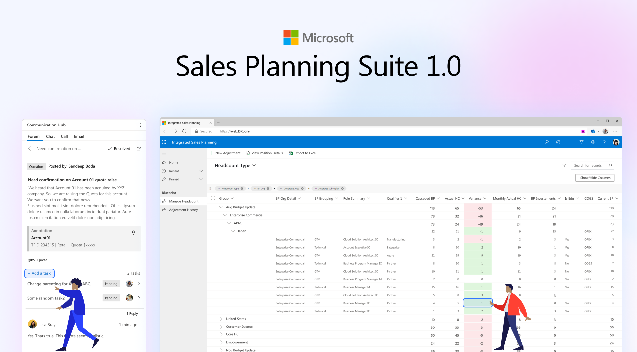Screen dimensions: 637x352
Task: Switch to the Forum tab
Action: (34, 136)
